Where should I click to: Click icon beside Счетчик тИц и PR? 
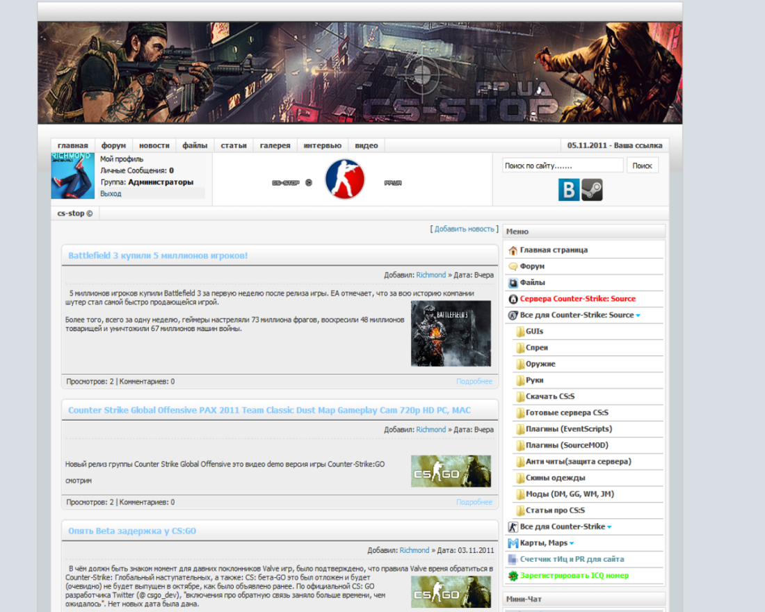click(x=513, y=559)
